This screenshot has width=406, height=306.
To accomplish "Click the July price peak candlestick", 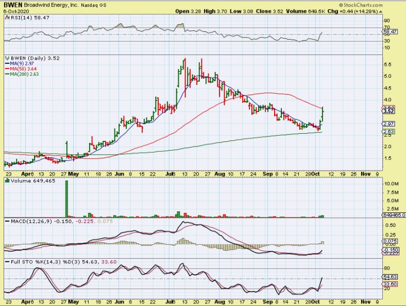I will (x=185, y=77).
